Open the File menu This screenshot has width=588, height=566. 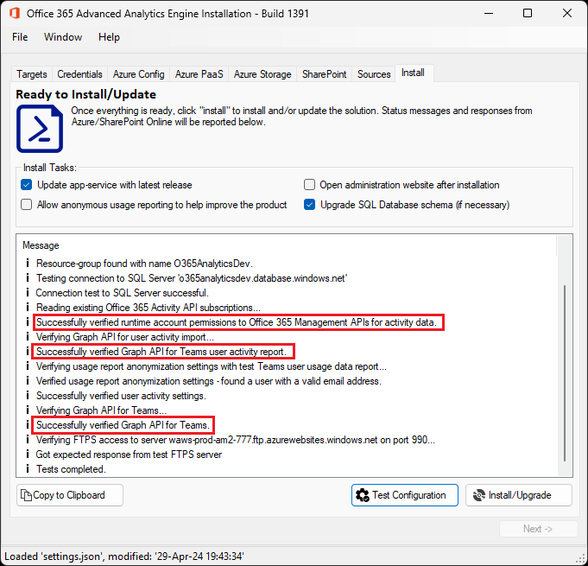(20, 37)
